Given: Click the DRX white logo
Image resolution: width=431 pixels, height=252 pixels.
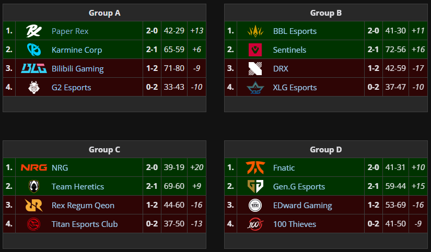Looking at the screenshot, I should pos(255,68).
